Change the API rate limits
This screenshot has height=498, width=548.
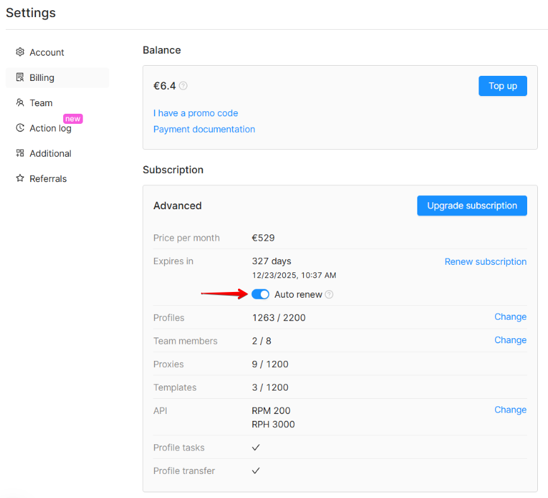[510, 410]
